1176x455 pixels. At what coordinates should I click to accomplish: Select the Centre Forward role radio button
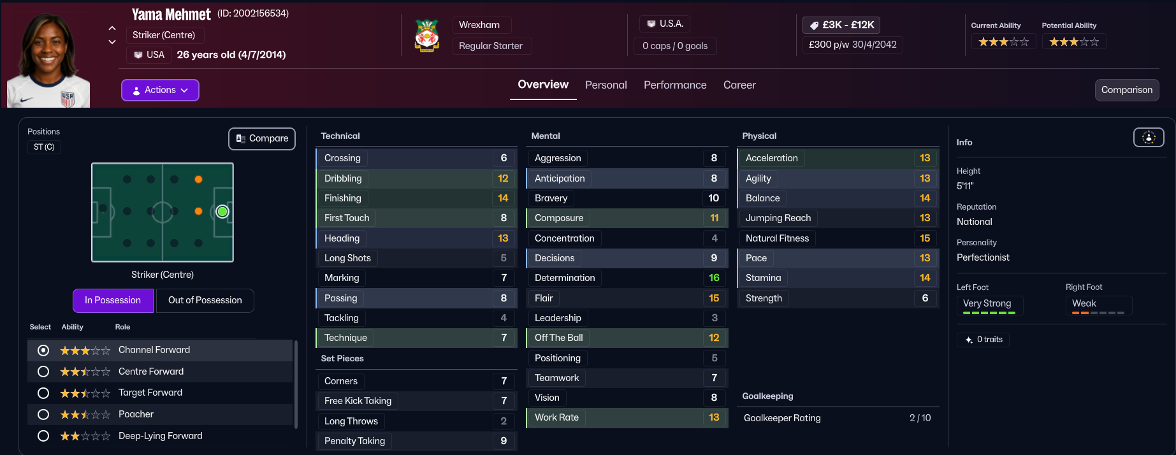click(43, 372)
